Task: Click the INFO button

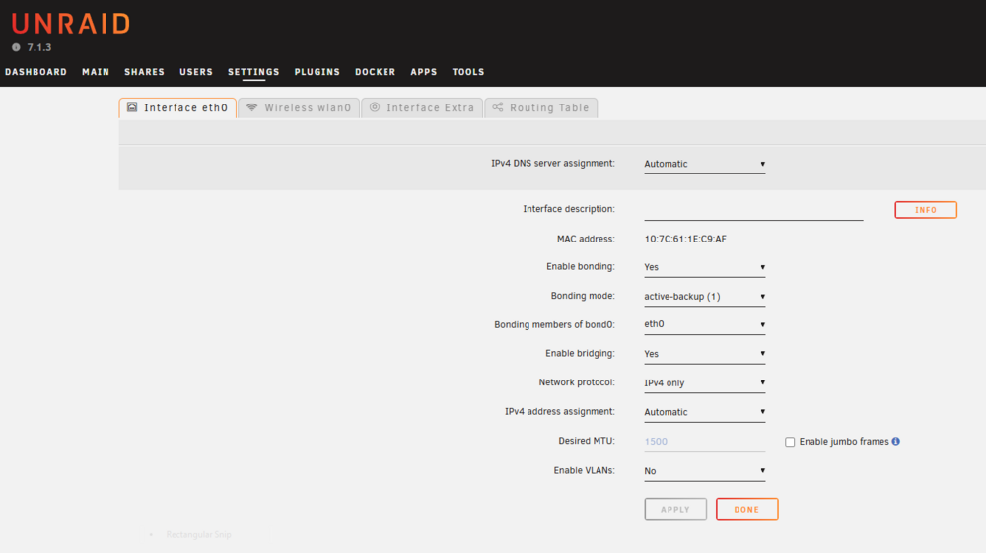Action: 926,210
